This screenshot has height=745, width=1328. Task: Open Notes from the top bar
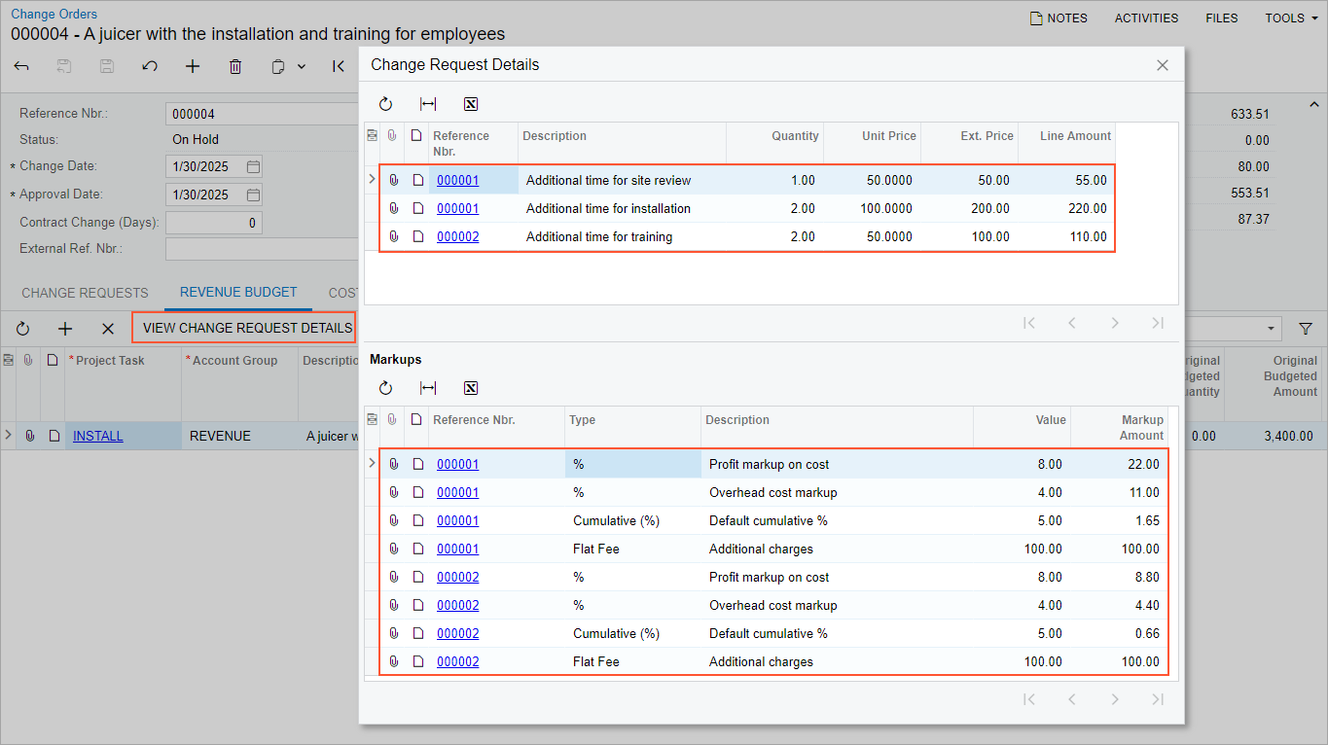pos(1059,18)
